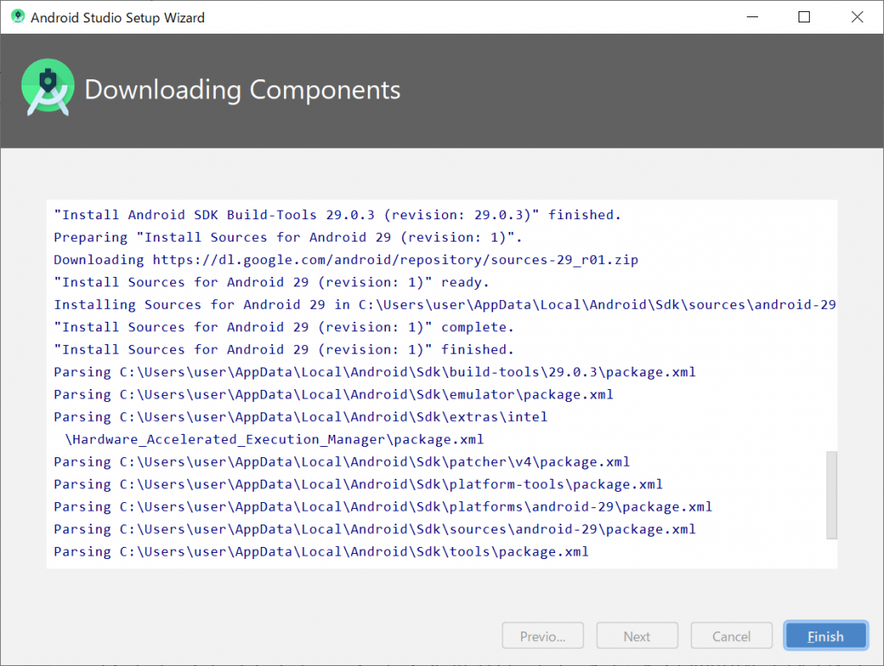Click the Parsing patcher v4 package.xml line
884x666 pixels.
pos(342,462)
